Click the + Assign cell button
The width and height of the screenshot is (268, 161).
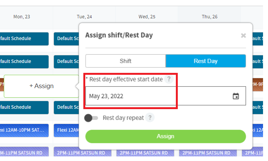(x=41, y=86)
